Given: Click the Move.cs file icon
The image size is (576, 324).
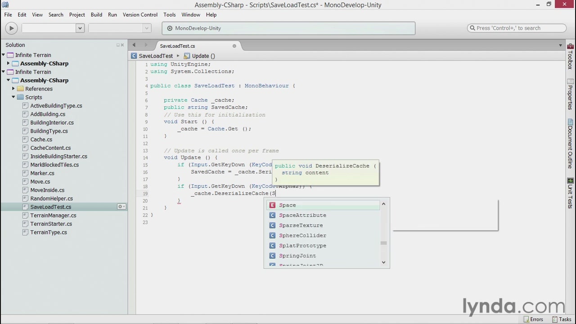Looking at the screenshot, I should tap(25, 182).
